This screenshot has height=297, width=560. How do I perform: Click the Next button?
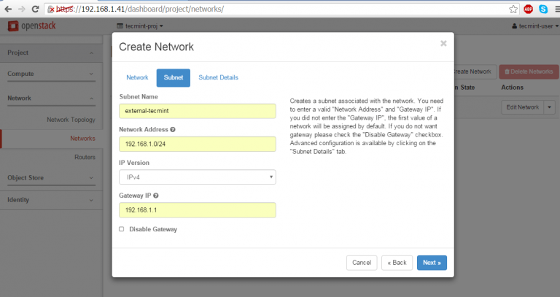click(432, 263)
